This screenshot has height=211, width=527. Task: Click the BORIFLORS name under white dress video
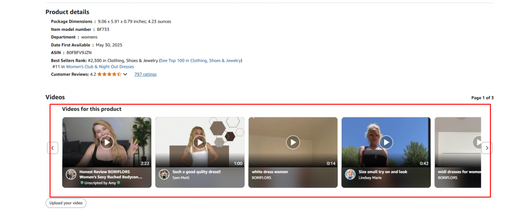[x=261, y=178]
